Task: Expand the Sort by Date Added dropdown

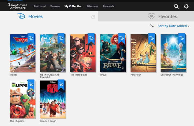Action: click(x=173, y=26)
